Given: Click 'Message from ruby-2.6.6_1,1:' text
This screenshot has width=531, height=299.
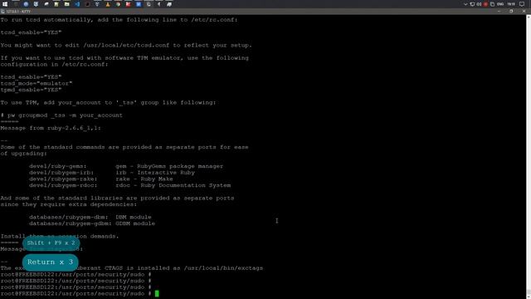Looking at the screenshot, I should (x=51, y=128).
